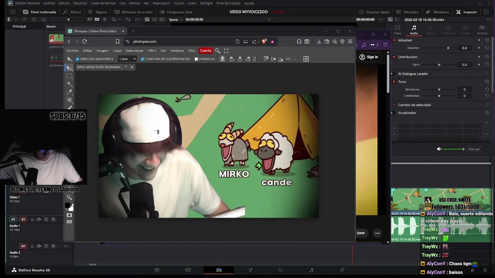Disable the Distribución section toggle
Image resolution: width=495 pixels, height=278 pixels.
point(394,57)
